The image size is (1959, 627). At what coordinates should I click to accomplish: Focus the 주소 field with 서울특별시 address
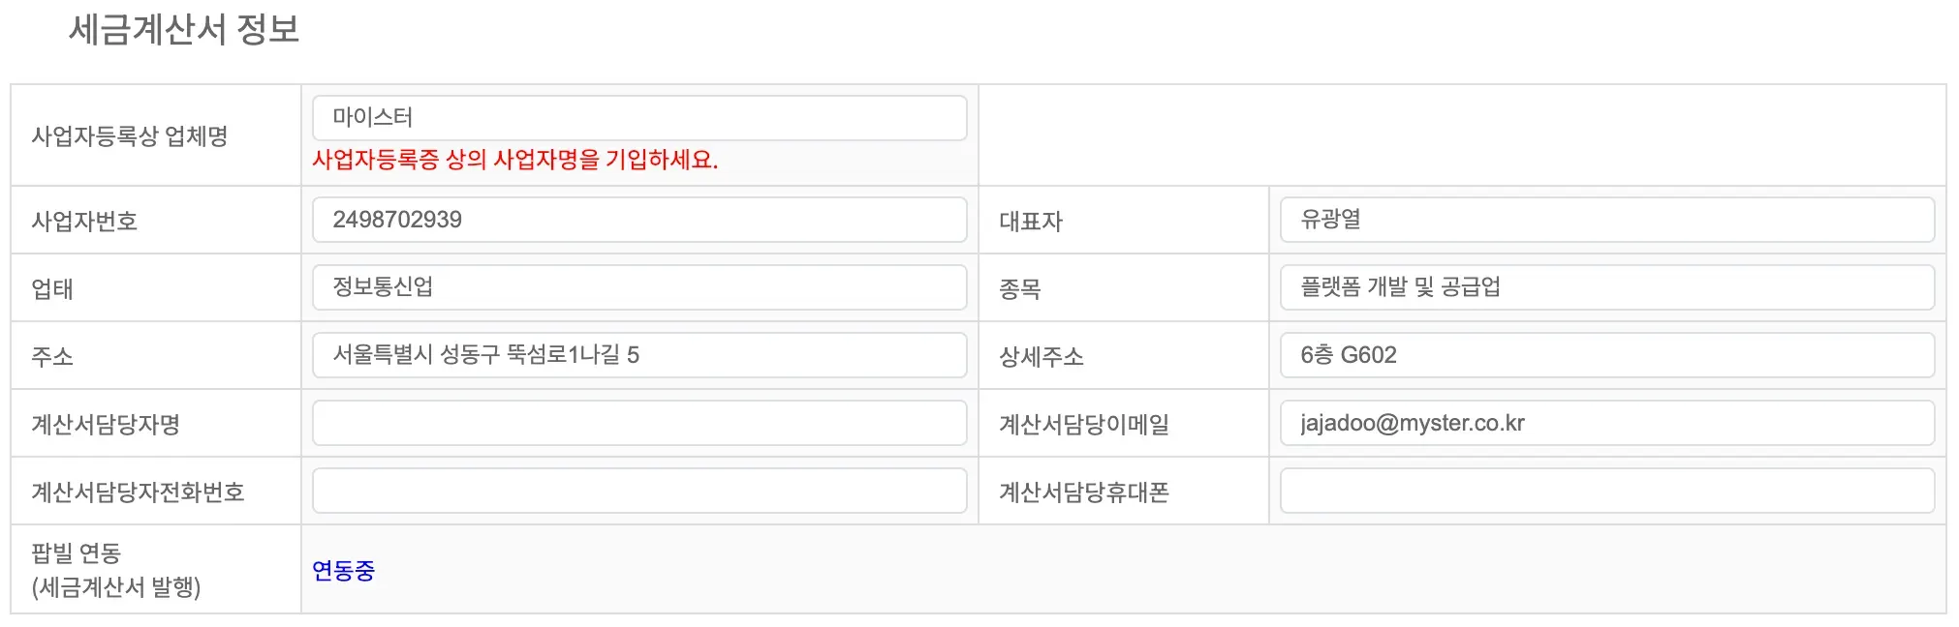[639, 356]
